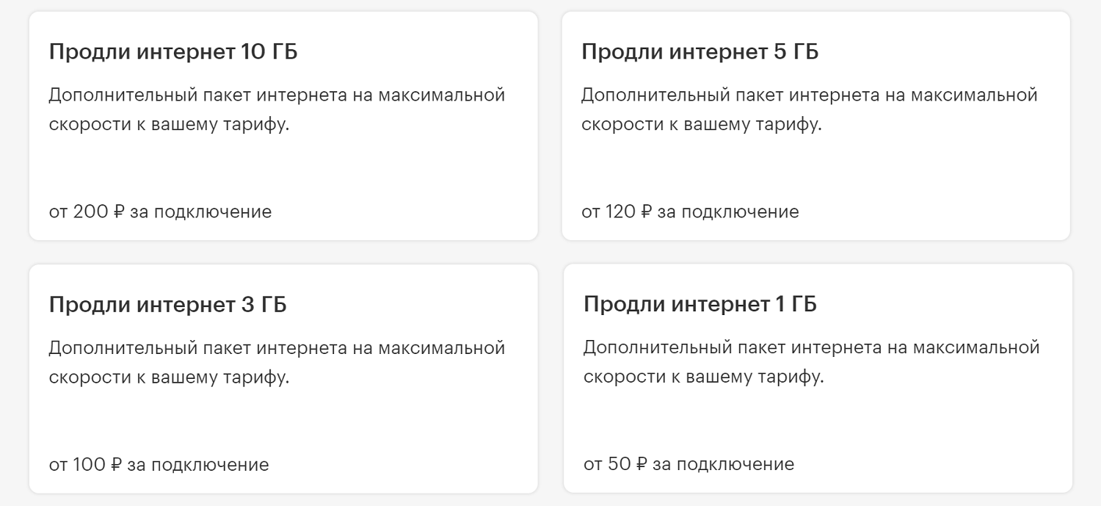Click the ruble sign in the 100 ₽ price

coord(117,465)
